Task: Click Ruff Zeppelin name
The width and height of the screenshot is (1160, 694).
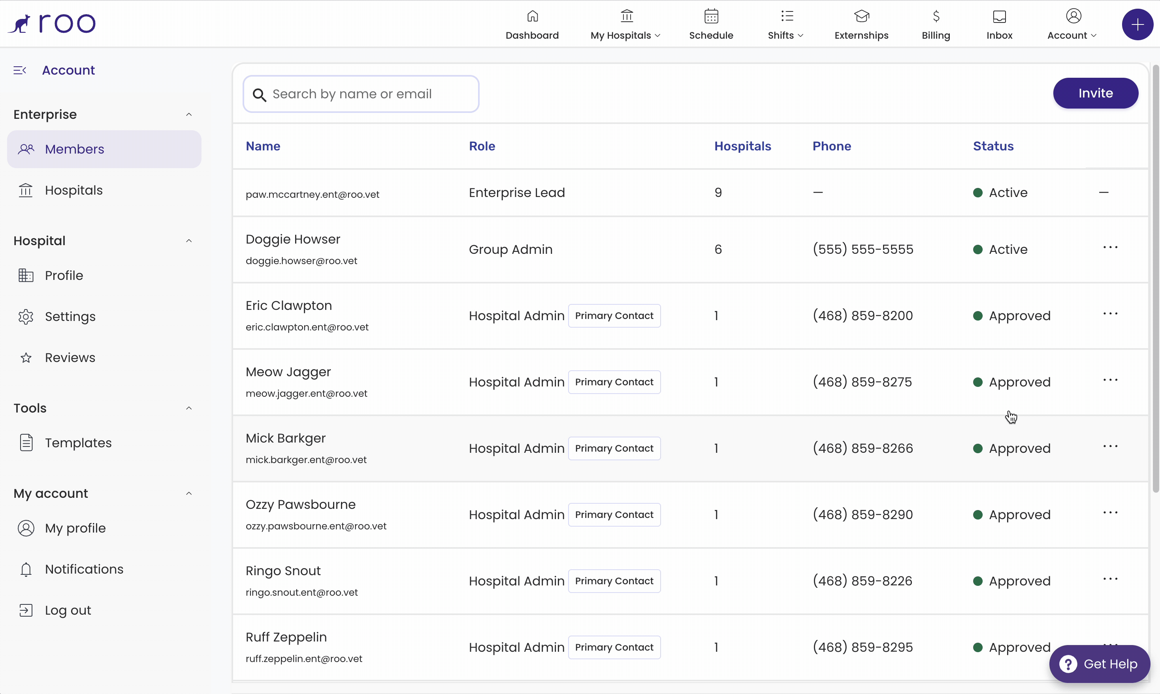Action: click(x=286, y=637)
